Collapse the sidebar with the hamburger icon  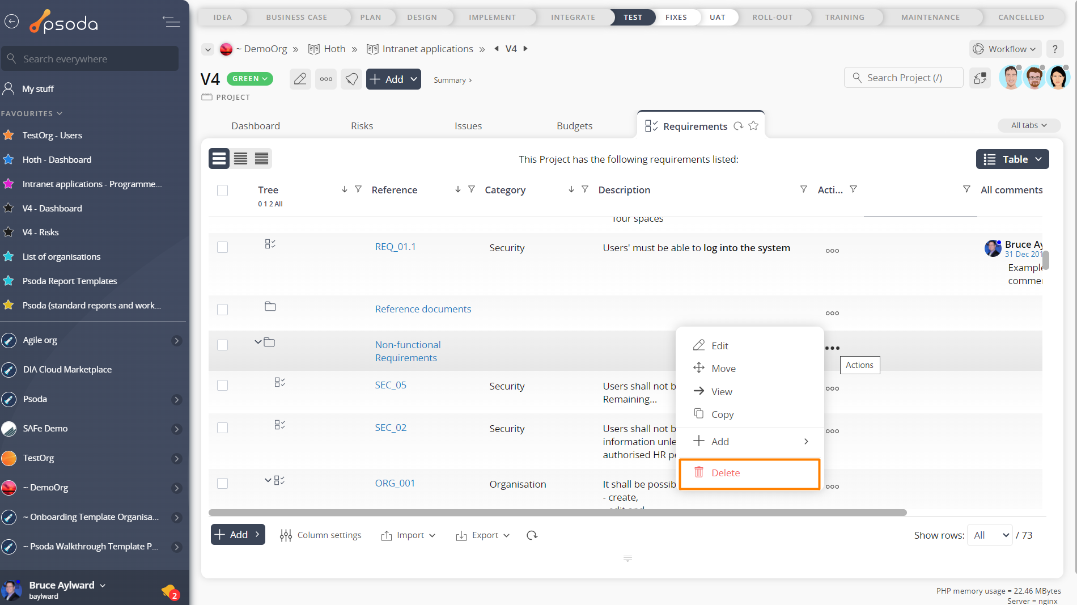(x=171, y=22)
